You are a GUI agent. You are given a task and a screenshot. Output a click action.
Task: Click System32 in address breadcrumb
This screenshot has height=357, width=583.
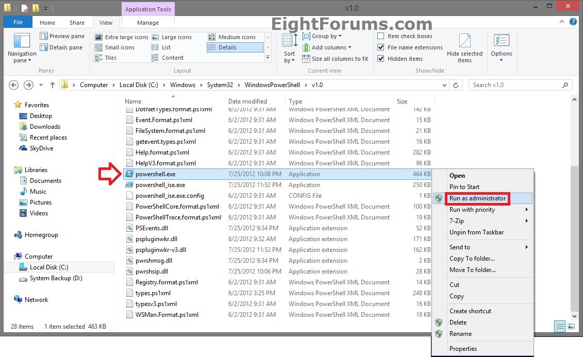(220, 85)
